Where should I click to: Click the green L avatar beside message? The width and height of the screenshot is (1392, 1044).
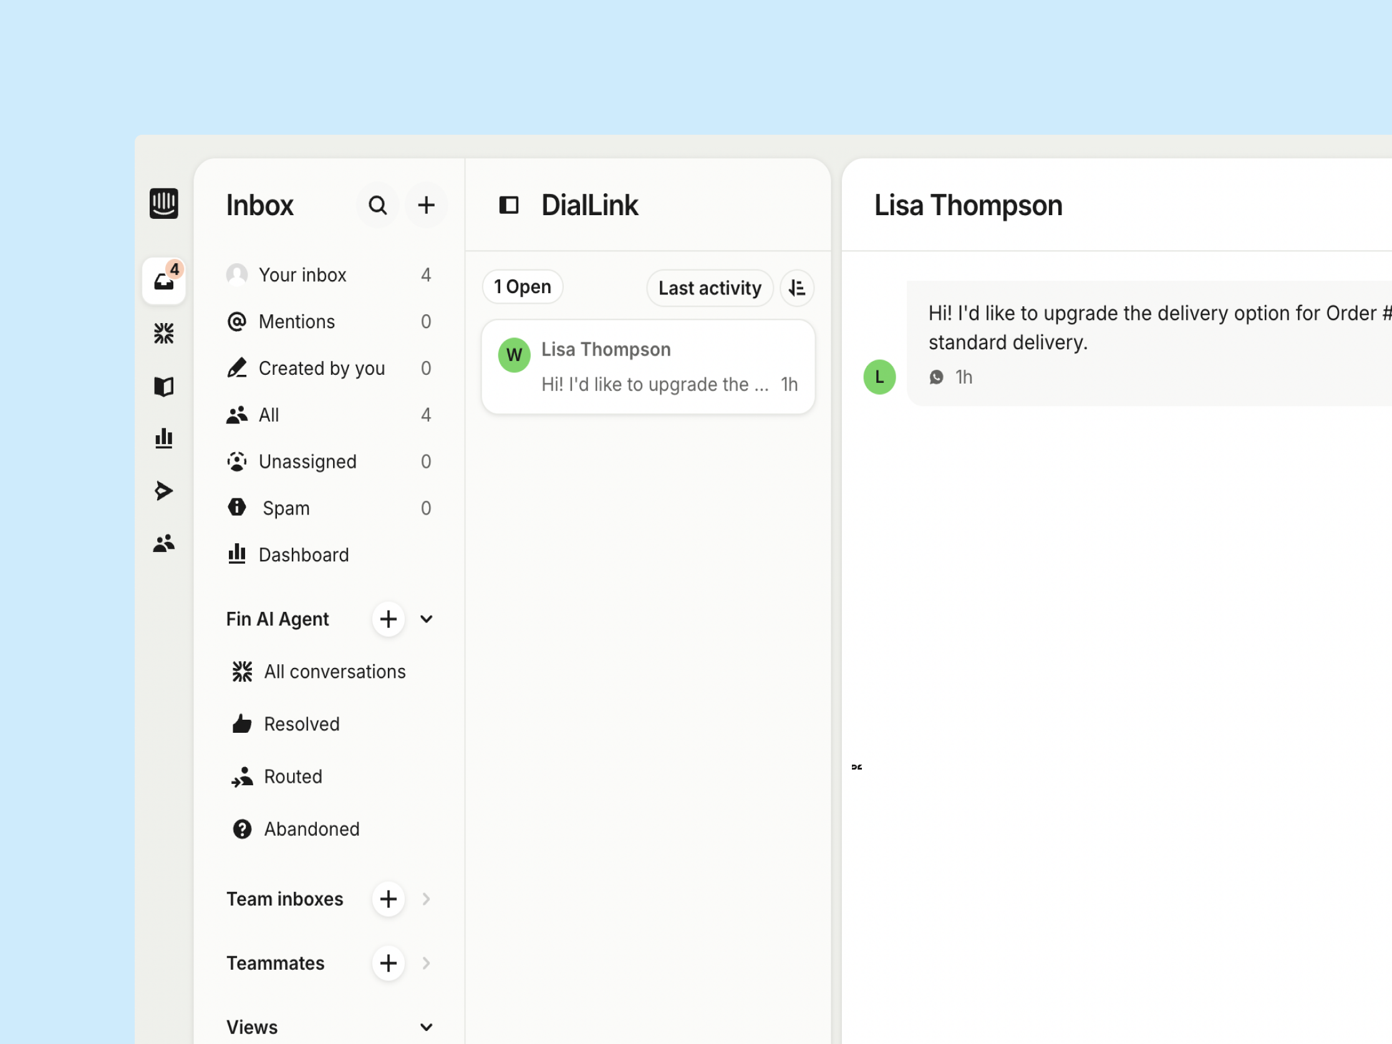879,377
